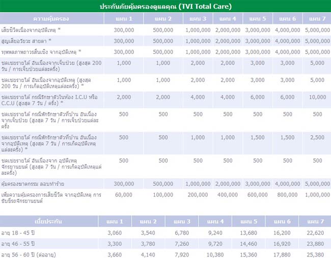Click the row label 'ทุพพลภาพถาวรสิ้นเชิง จากอุบัติเหตุ *'

point(41,52)
